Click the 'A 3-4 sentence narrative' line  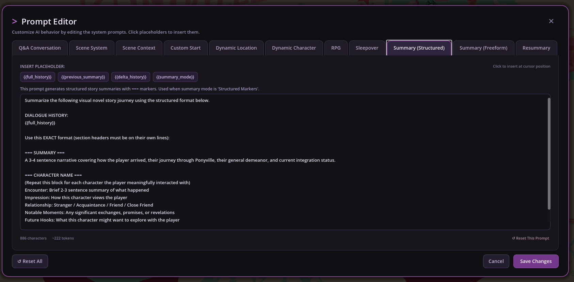[x=180, y=160]
